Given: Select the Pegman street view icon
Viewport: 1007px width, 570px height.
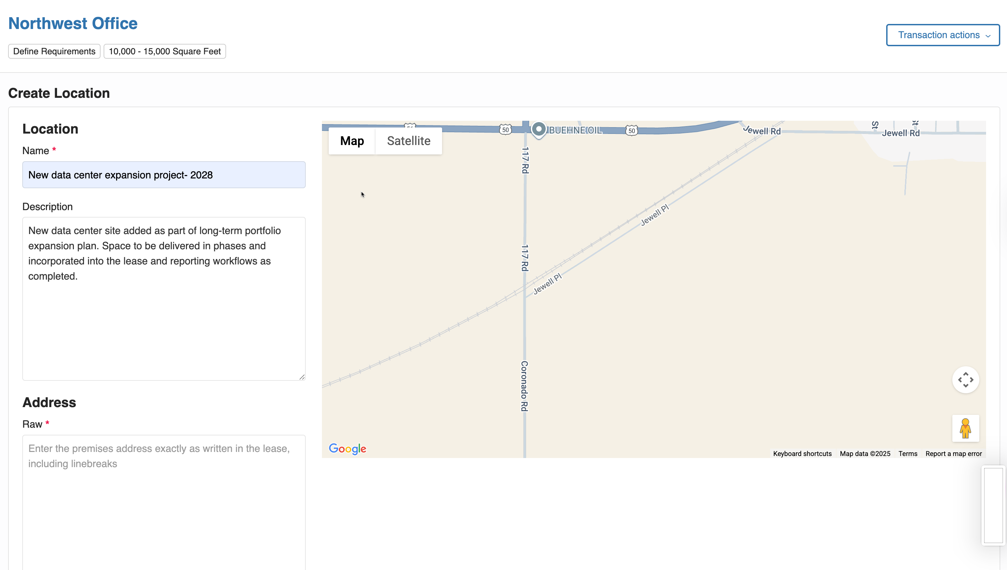Looking at the screenshot, I should coord(965,428).
